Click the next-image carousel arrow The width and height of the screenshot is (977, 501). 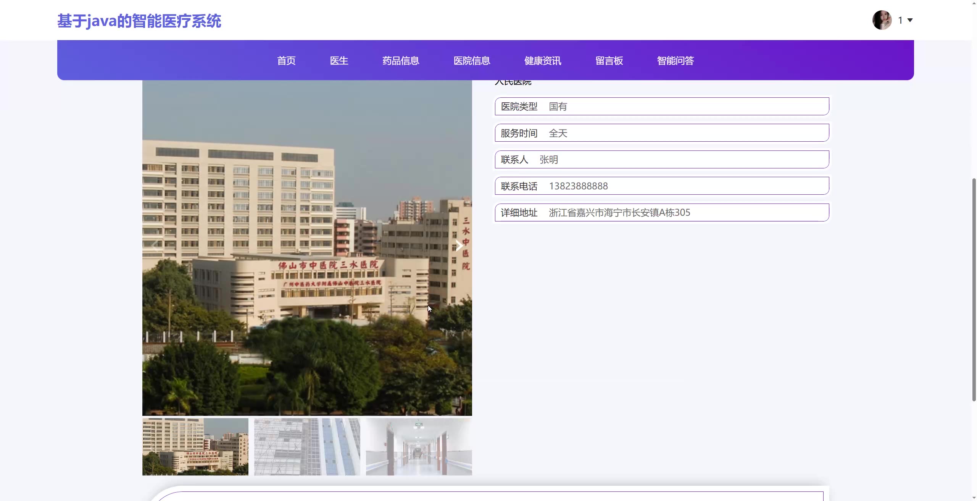[x=459, y=246]
